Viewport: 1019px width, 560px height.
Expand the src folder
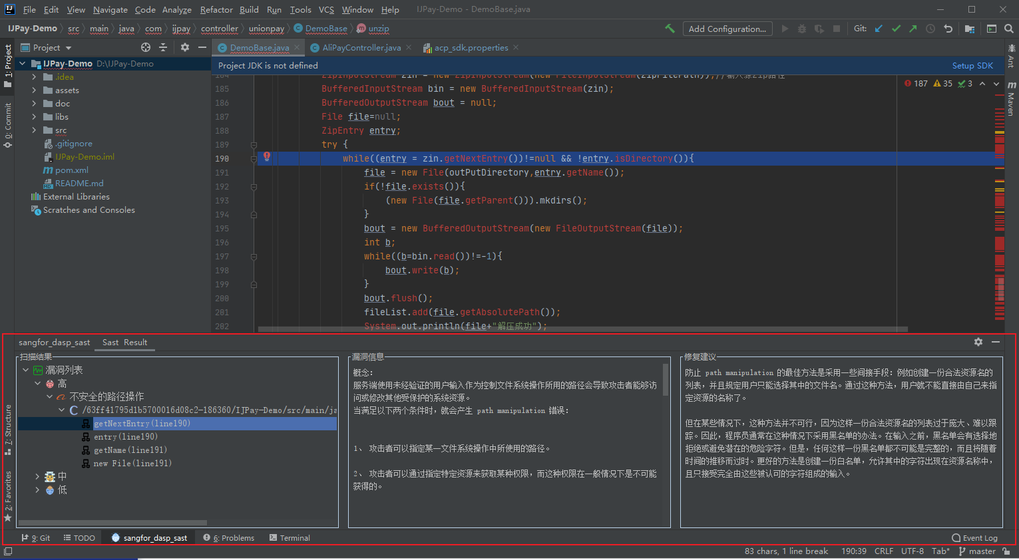pos(34,130)
